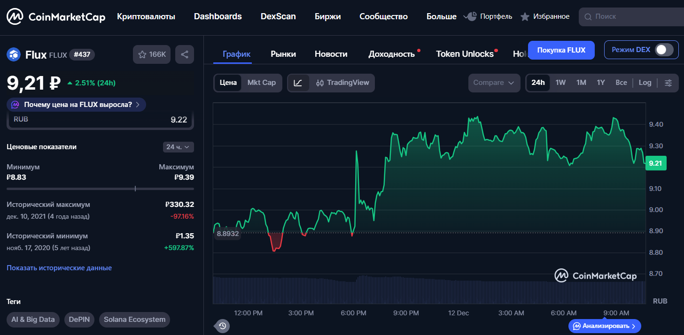Open the Рынки tab
The image size is (684, 335).
pyautogui.click(x=283, y=54)
